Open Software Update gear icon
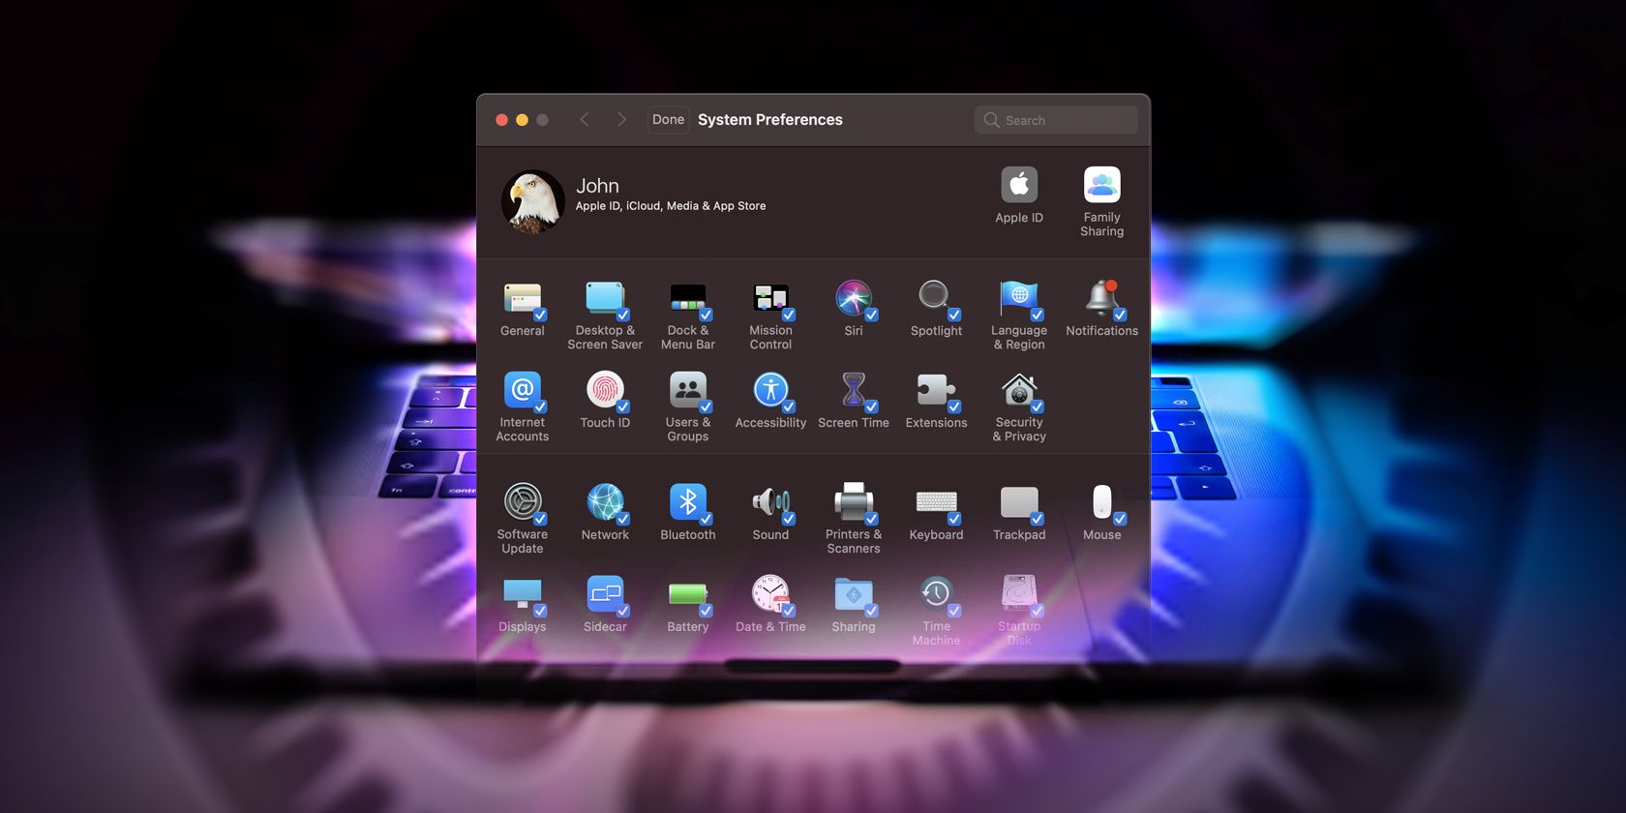Image resolution: width=1626 pixels, height=813 pixels. pos(523,502)
